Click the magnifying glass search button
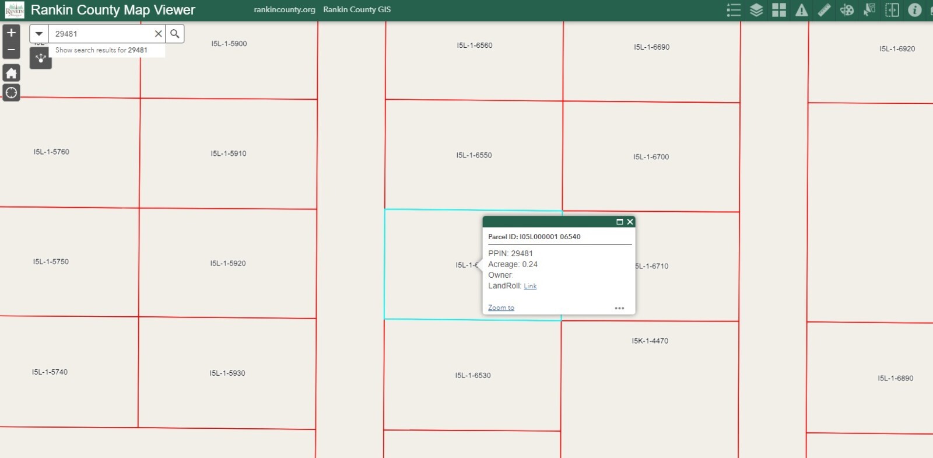This screenshot has width=933, height=458. pos(175,34)
